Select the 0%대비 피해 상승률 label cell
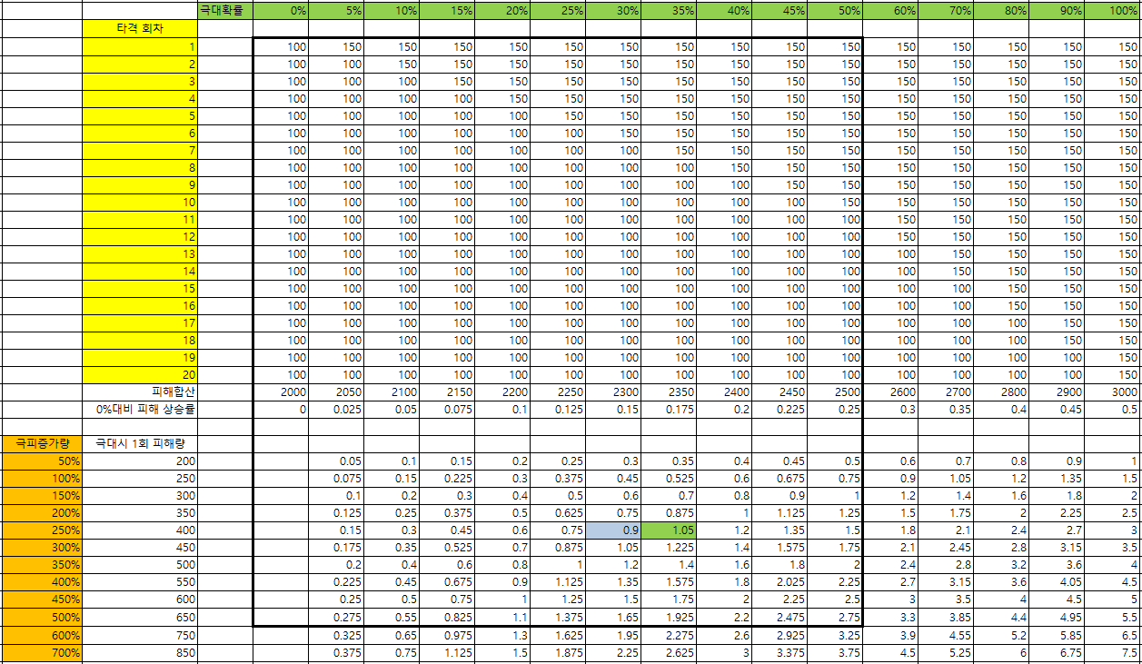The height and width of the screenshot is (664, 1142). [x=140, y=409]
